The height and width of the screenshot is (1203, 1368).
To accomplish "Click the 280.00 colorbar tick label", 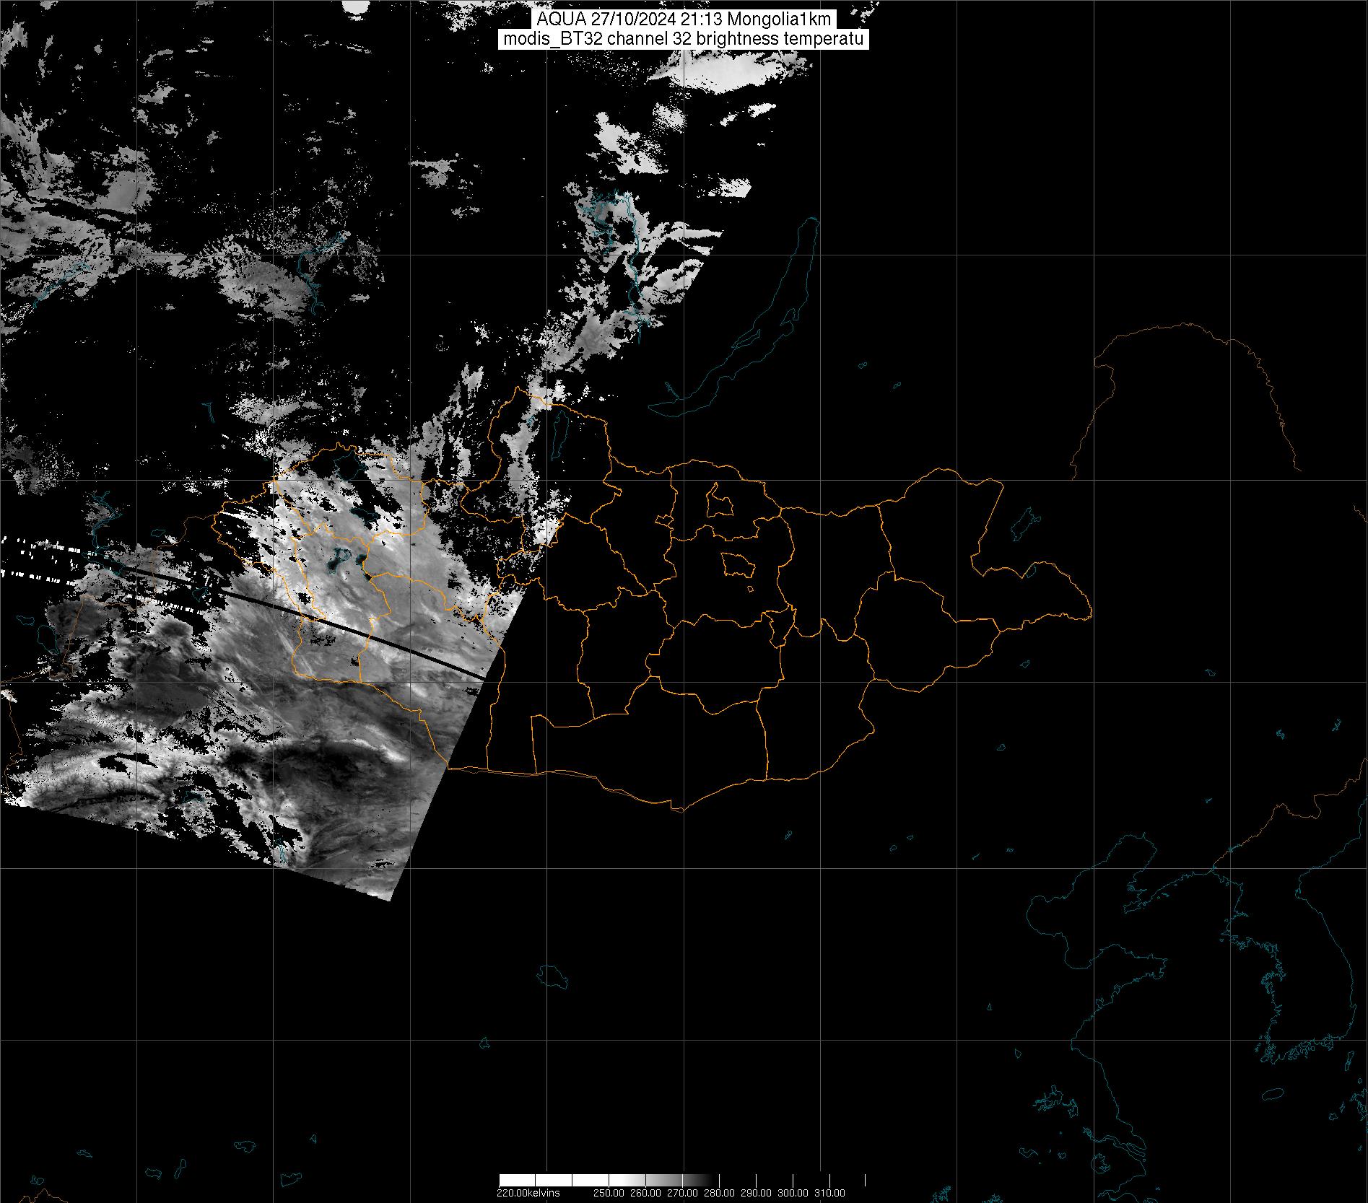I will (x=718, y=1193).
